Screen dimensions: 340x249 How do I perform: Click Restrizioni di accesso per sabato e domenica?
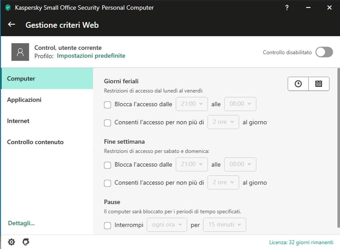coord(156,151)
